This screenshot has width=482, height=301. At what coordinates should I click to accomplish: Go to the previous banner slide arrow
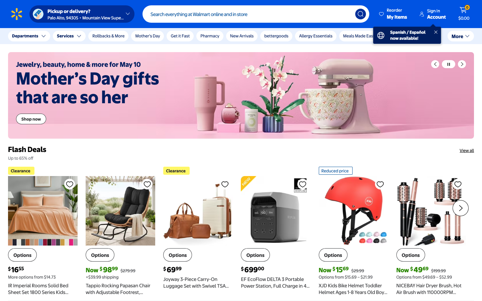435,64
